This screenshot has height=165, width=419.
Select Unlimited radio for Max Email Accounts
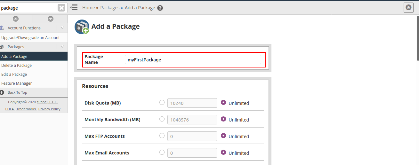(223, 152)
